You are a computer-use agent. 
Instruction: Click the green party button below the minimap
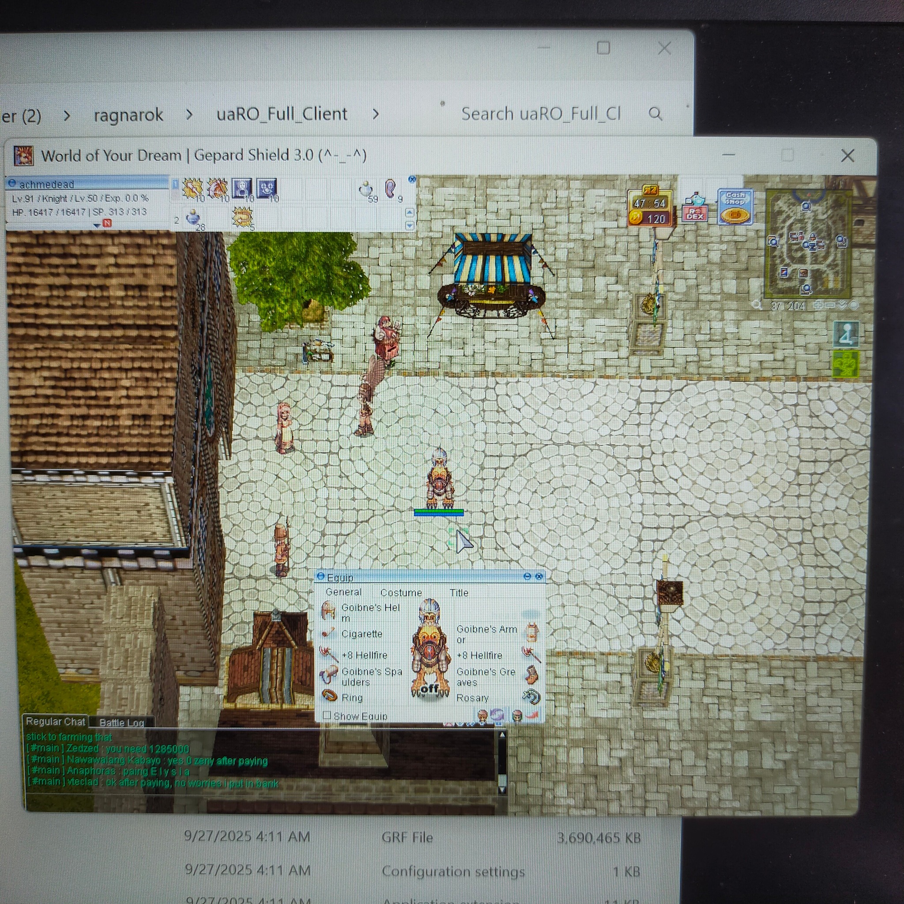(846, 364)
